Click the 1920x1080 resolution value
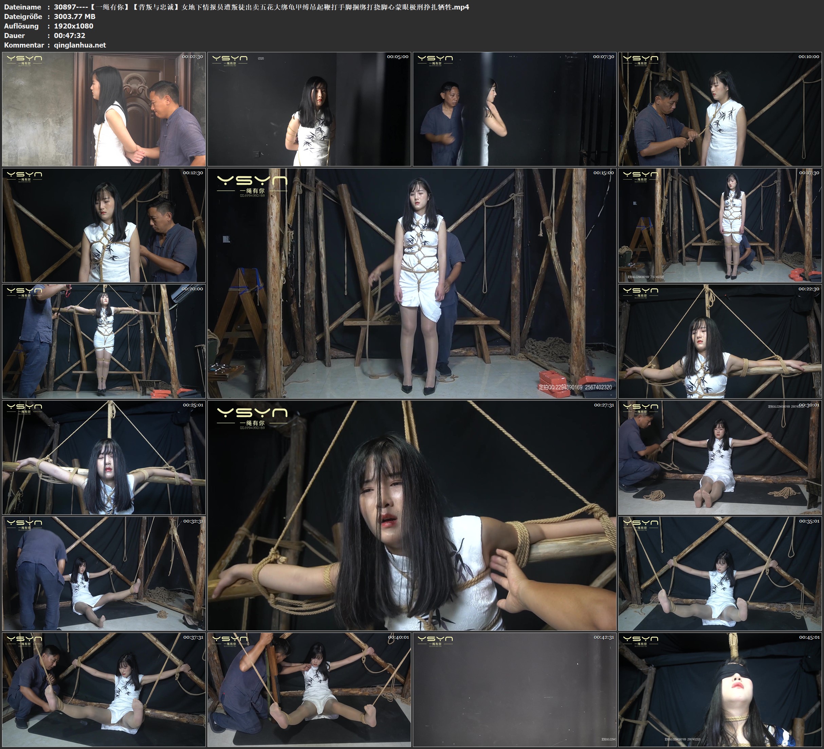The image size is (824, 749). (x=74, y=26)
